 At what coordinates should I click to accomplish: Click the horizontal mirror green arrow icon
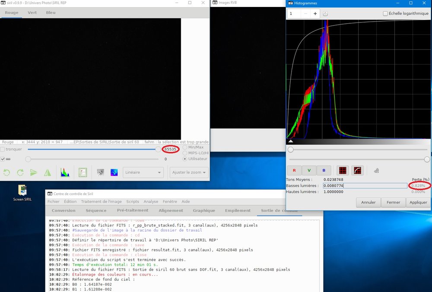[34, 173]
